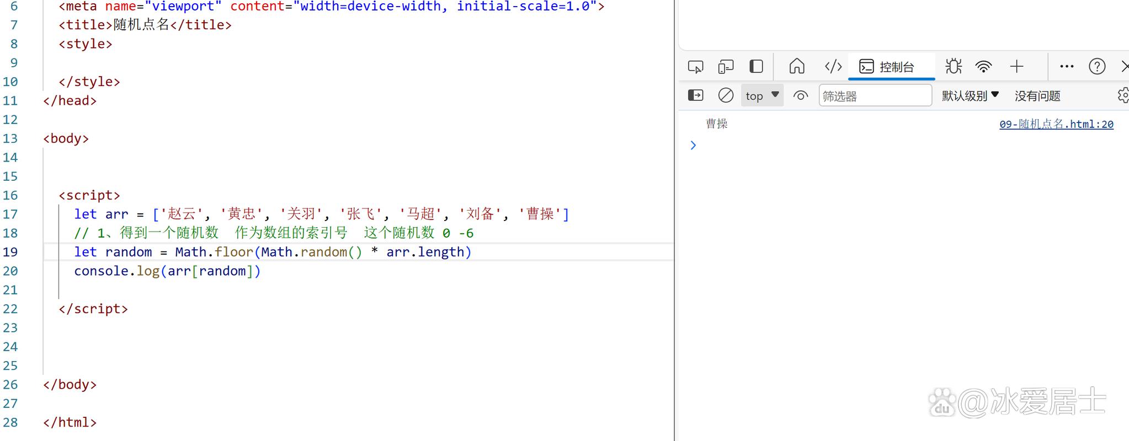Open the DevTools more options ellipsis

point(1067,67)
